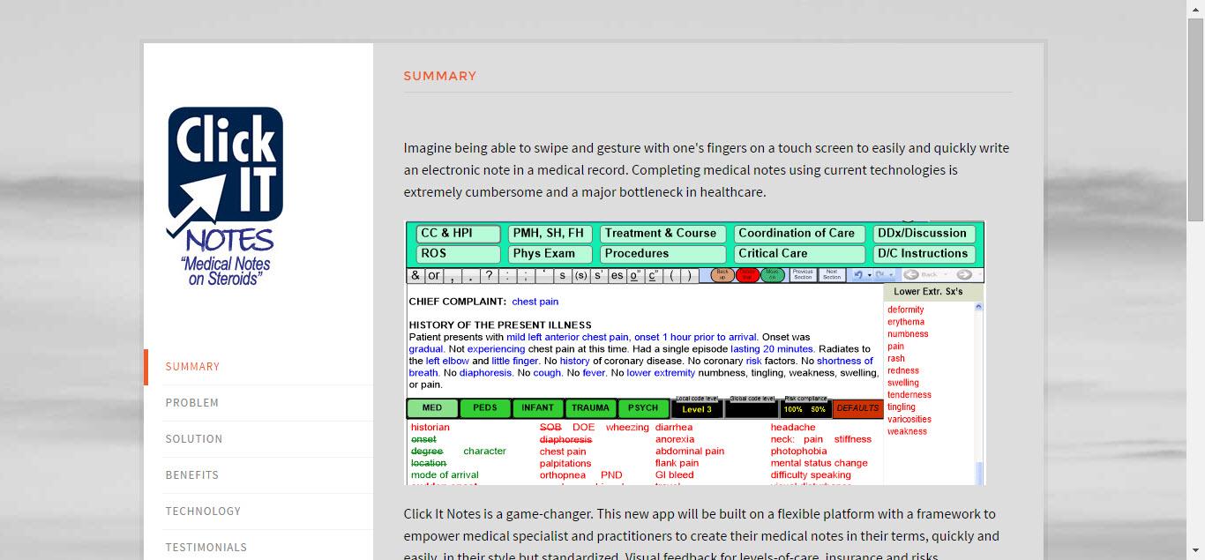Open the Coordination of Care tab
Screen dimensions: 1205x560
pos(799,234)
